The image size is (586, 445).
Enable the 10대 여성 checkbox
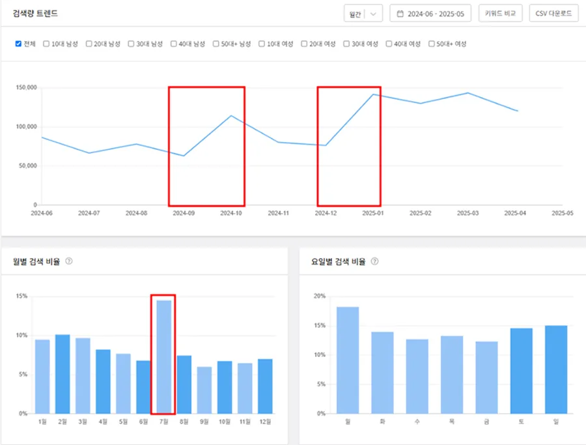tap(262, 44)
